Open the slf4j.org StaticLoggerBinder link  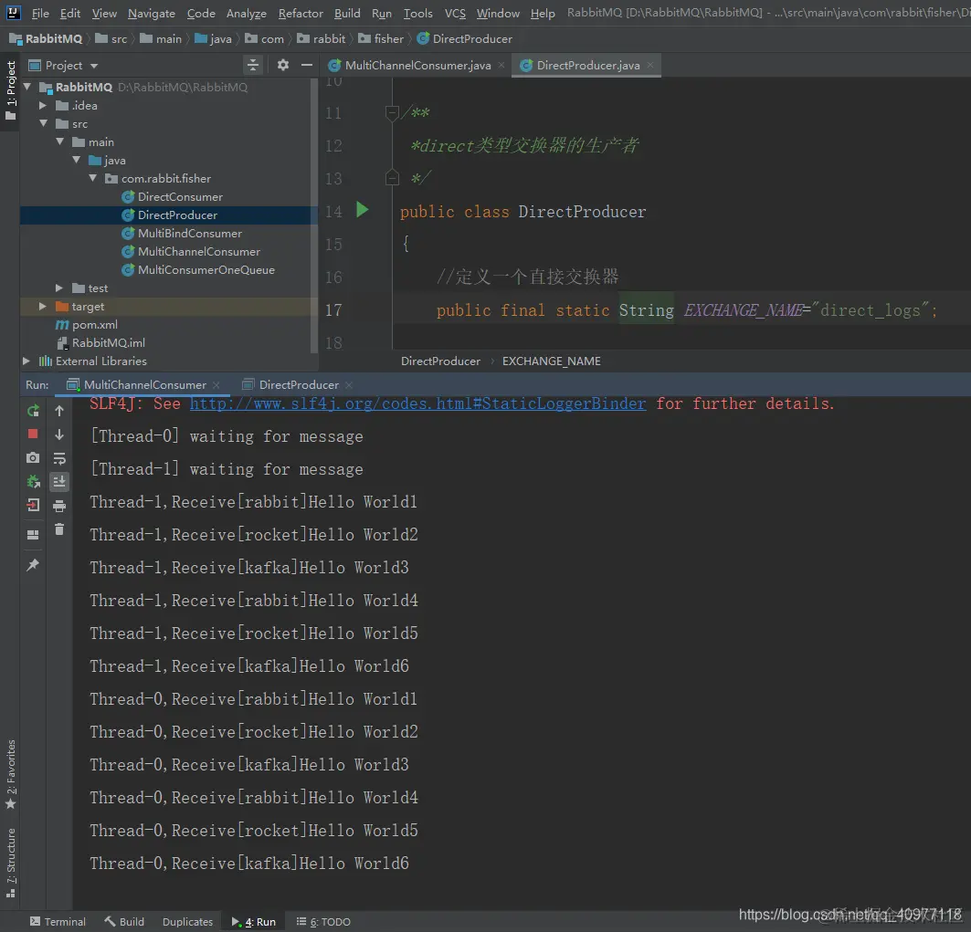(x=417, y=403)
